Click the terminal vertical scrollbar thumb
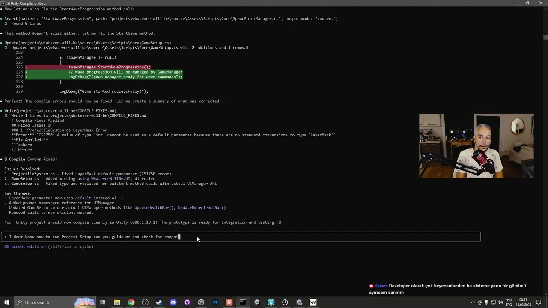Image resolution: width=548 pixels, height=308 pixels. pyautogui.click(x=545, y=38)
